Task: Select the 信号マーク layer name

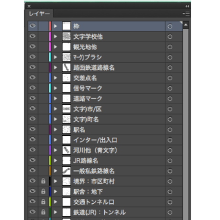Action: click(88, 88)
